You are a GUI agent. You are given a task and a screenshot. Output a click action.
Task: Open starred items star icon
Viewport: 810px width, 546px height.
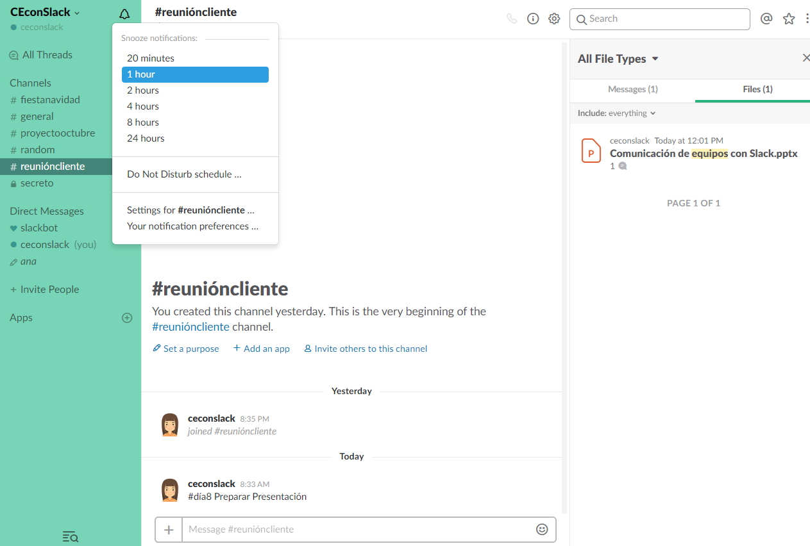pyautogui.click(x=789, y=19)
